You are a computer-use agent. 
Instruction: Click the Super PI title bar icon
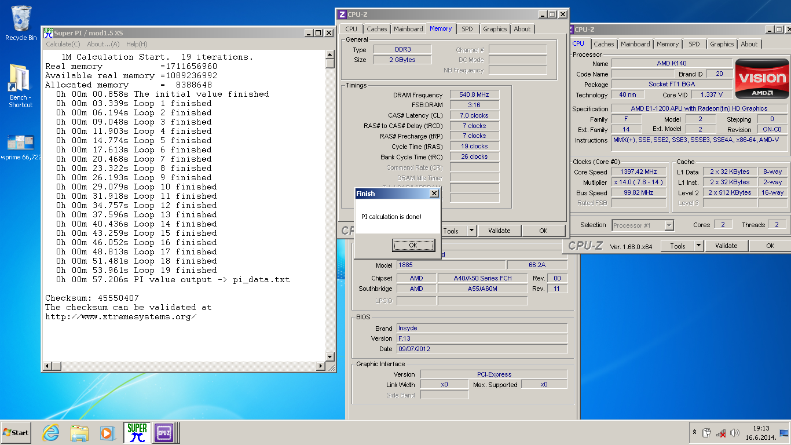click(x=48, y=33)
